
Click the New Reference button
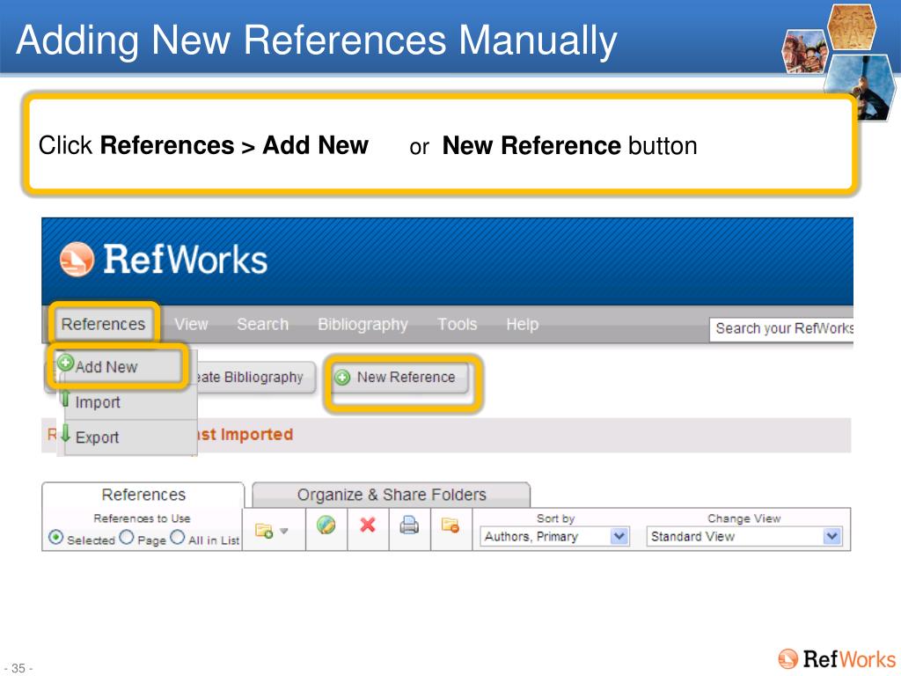click(x=400, y=377)
